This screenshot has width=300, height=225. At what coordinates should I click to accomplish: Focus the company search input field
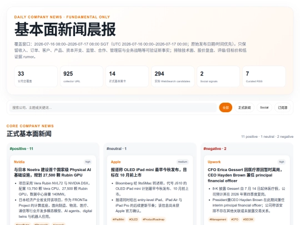pyautogui.click(x=113, y=108)
